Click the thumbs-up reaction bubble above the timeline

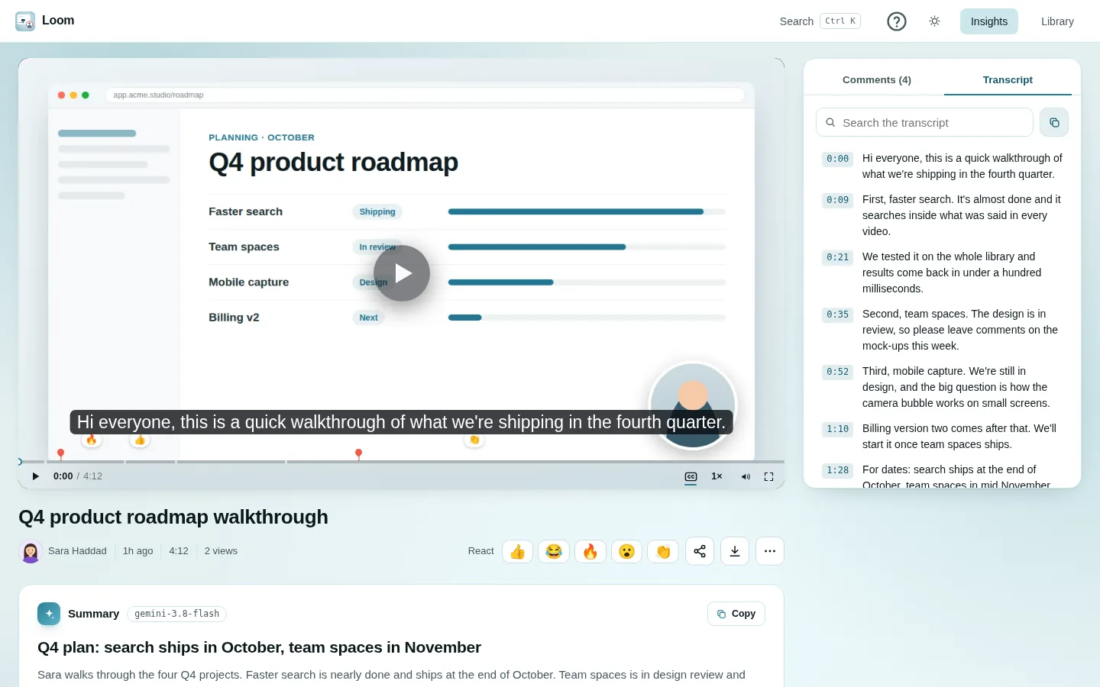click(x=140, y=440)
